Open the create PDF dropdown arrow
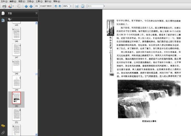191x136 pixels. (13, 6)
